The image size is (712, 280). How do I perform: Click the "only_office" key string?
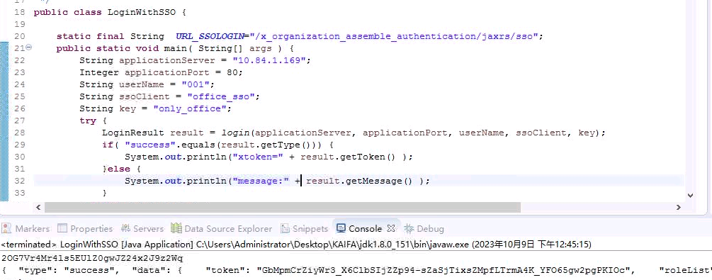click(x=190, y=108)
